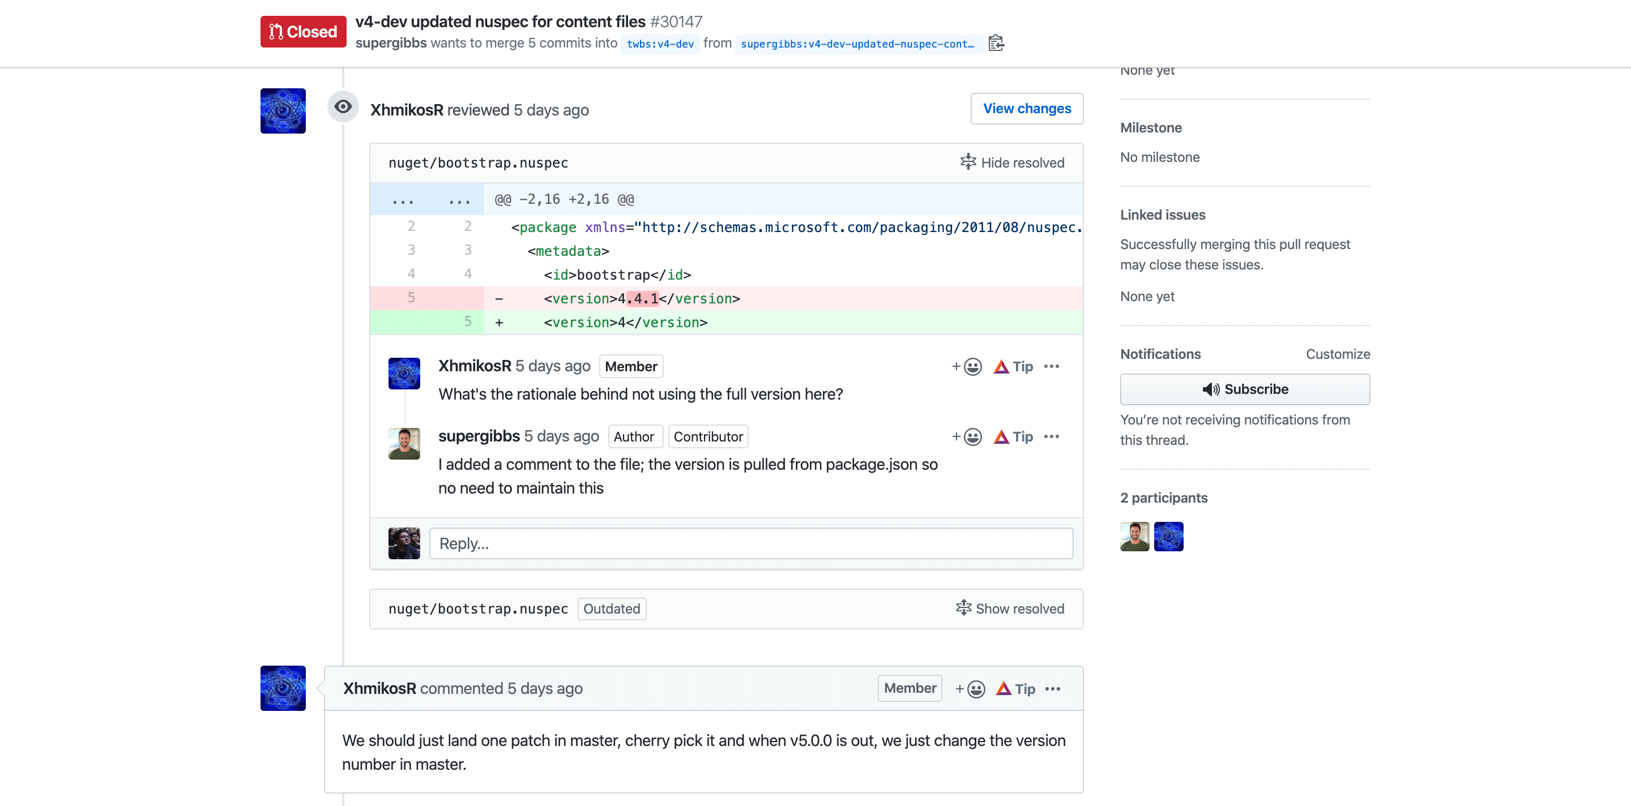The height and width of the screenshot is (806, 1631).
Task: Toggle the eye icon on XhmikosR review
Action: [x=343, y=107]
